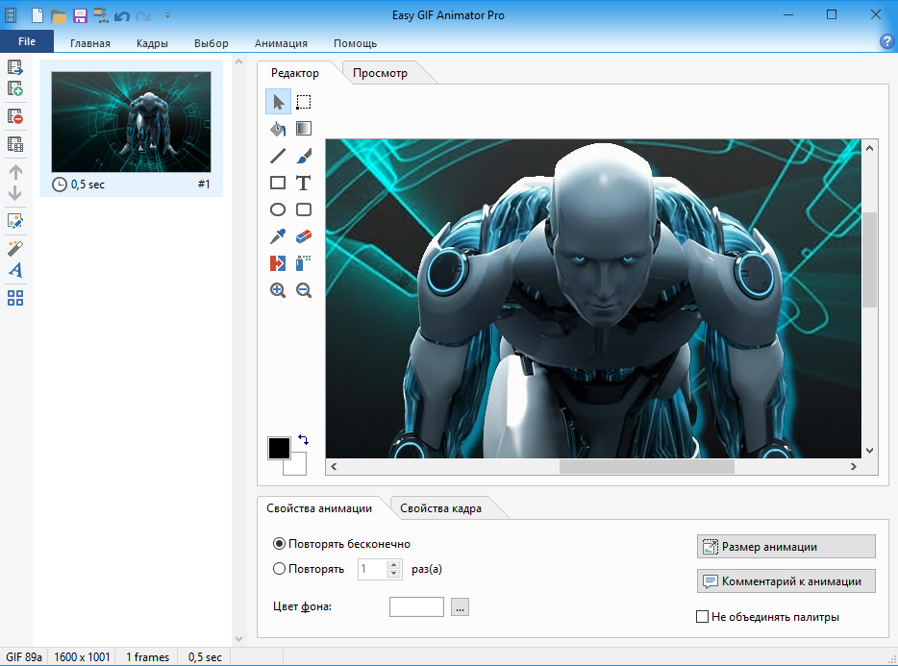The image size is (898, 666).
Task: Pick the paint bucket fill tool
Action: (x=278, y=129)
